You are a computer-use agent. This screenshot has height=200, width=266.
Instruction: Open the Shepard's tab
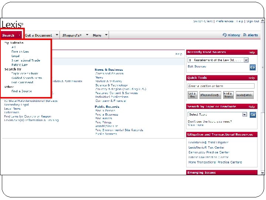click(x=72, y=35)
